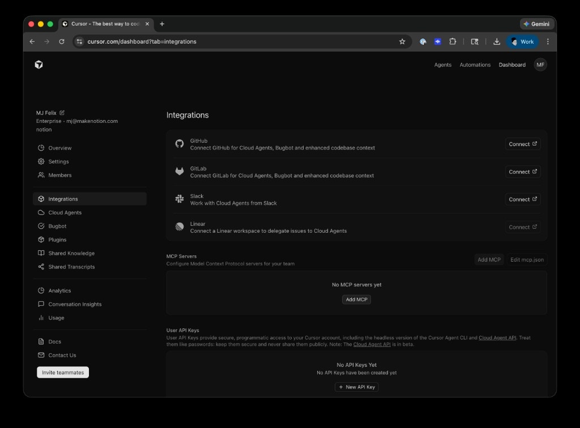The height and width of the screenshot is (428, 580).
Task: Click the Shared Knowledge book icon
Action: (40, 253)
